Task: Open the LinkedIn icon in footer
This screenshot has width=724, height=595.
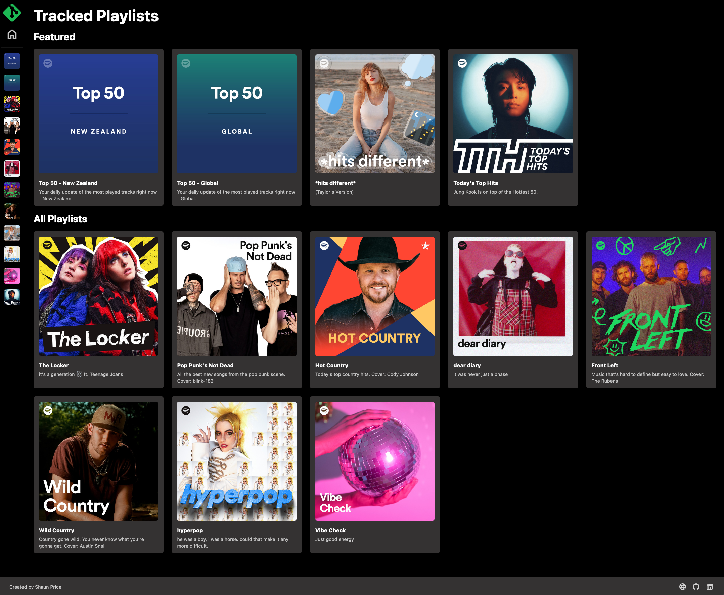Action: 709,586
